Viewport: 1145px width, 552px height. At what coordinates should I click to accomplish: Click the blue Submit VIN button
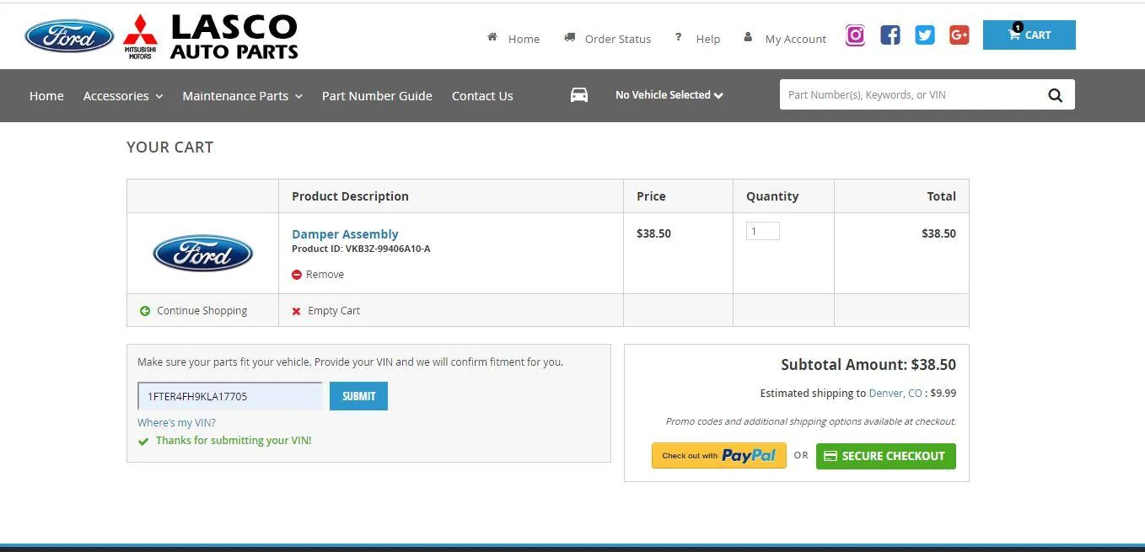click(x=358, y=396)
